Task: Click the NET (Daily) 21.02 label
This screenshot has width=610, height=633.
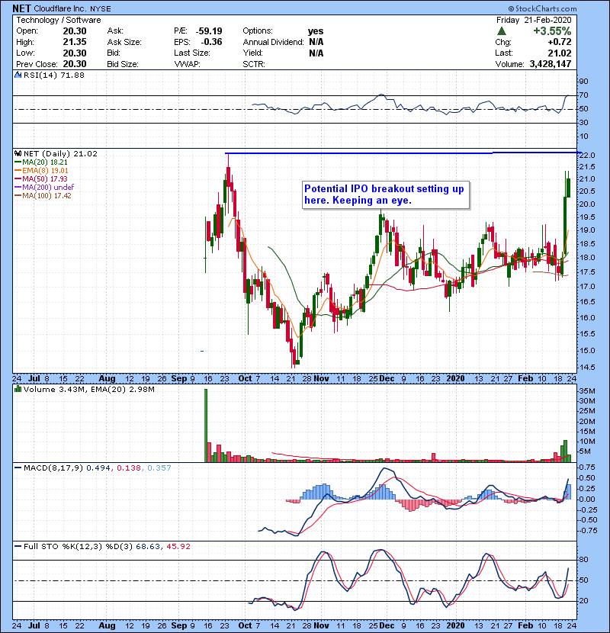Action: [x=60, y=153]
